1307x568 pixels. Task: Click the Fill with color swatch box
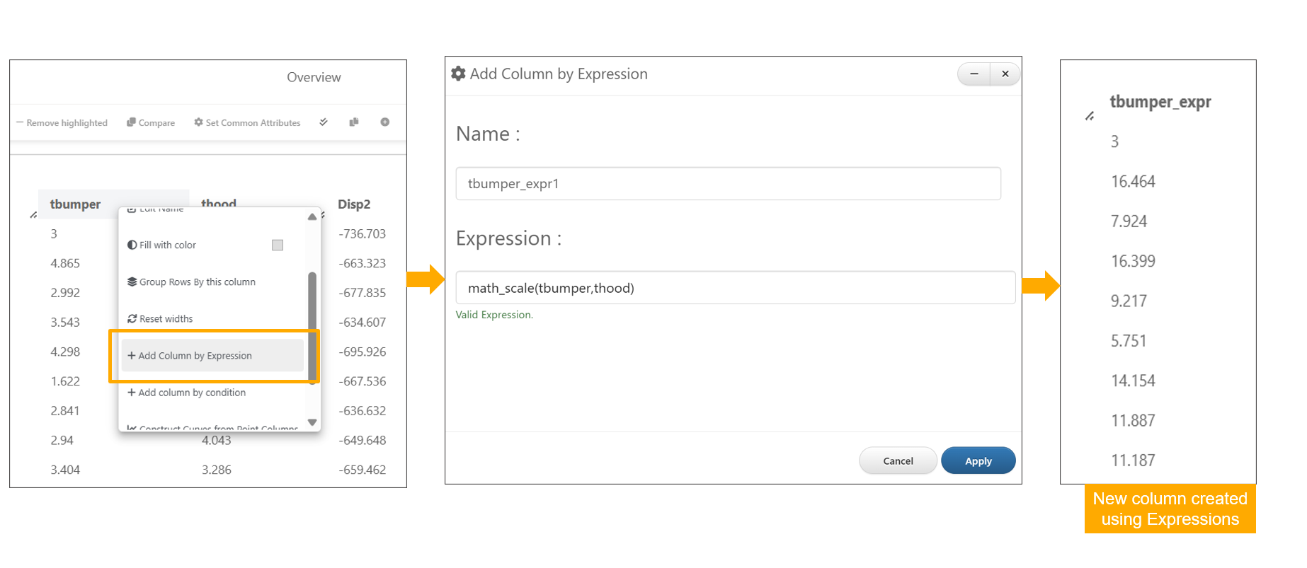[278, 245]
